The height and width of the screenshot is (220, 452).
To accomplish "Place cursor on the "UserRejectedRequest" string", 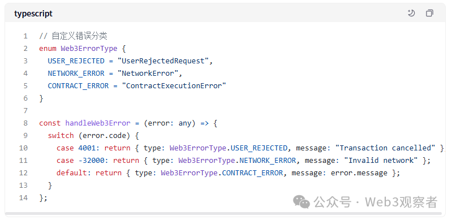I will point(163,61).
